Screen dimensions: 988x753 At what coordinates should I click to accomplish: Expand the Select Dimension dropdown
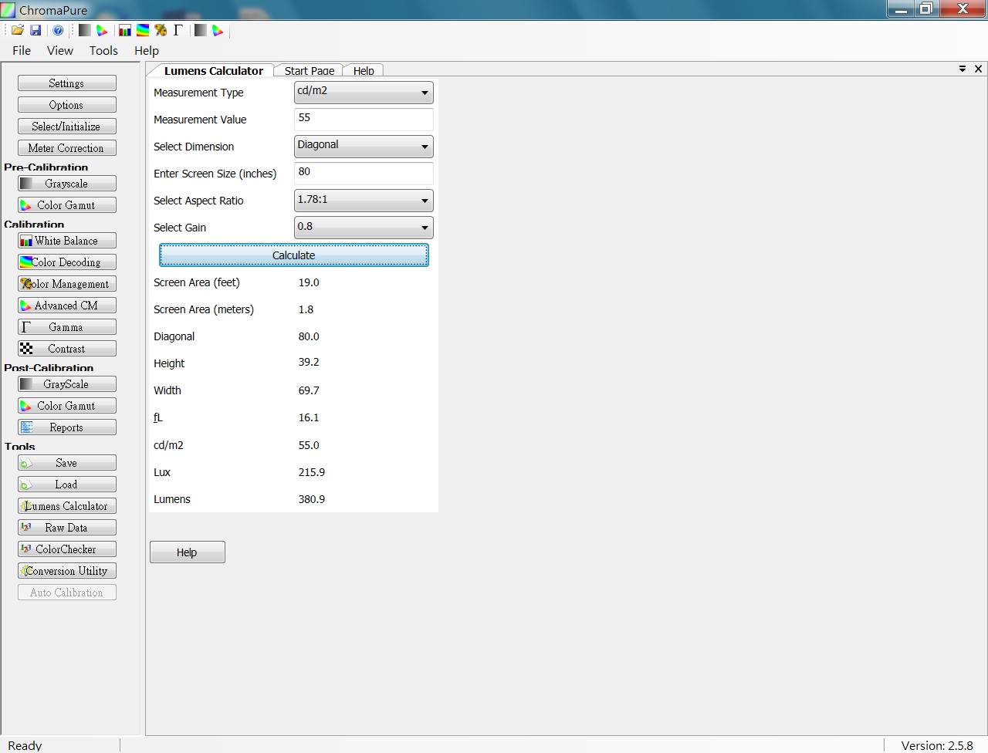(364, 147)
